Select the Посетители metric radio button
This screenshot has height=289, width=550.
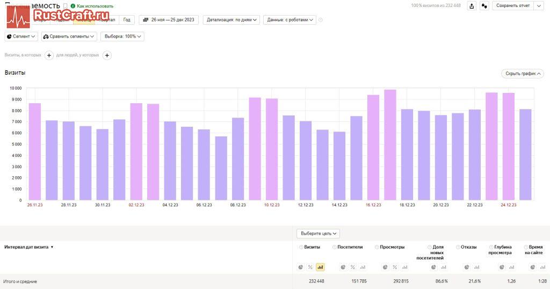pyautogui.click(x=335, y=247)
